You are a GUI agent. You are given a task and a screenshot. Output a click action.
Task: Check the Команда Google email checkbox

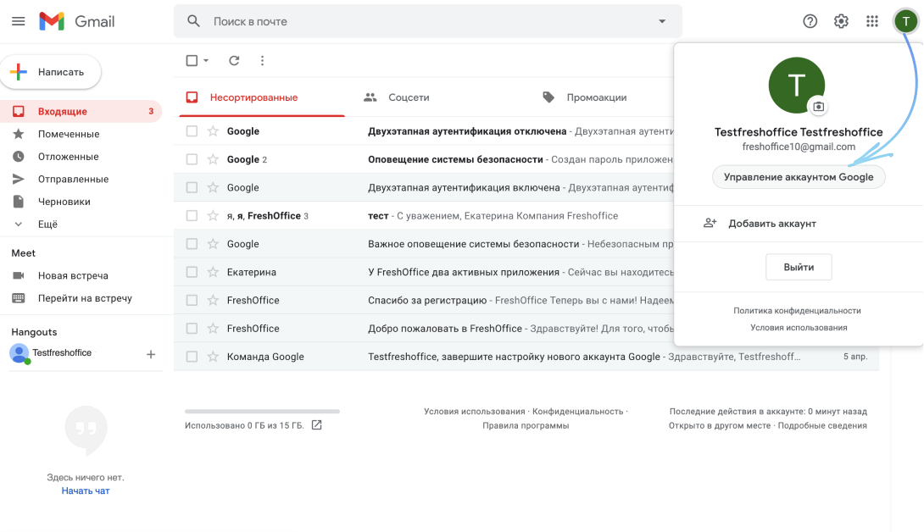(x=192, y=357)
